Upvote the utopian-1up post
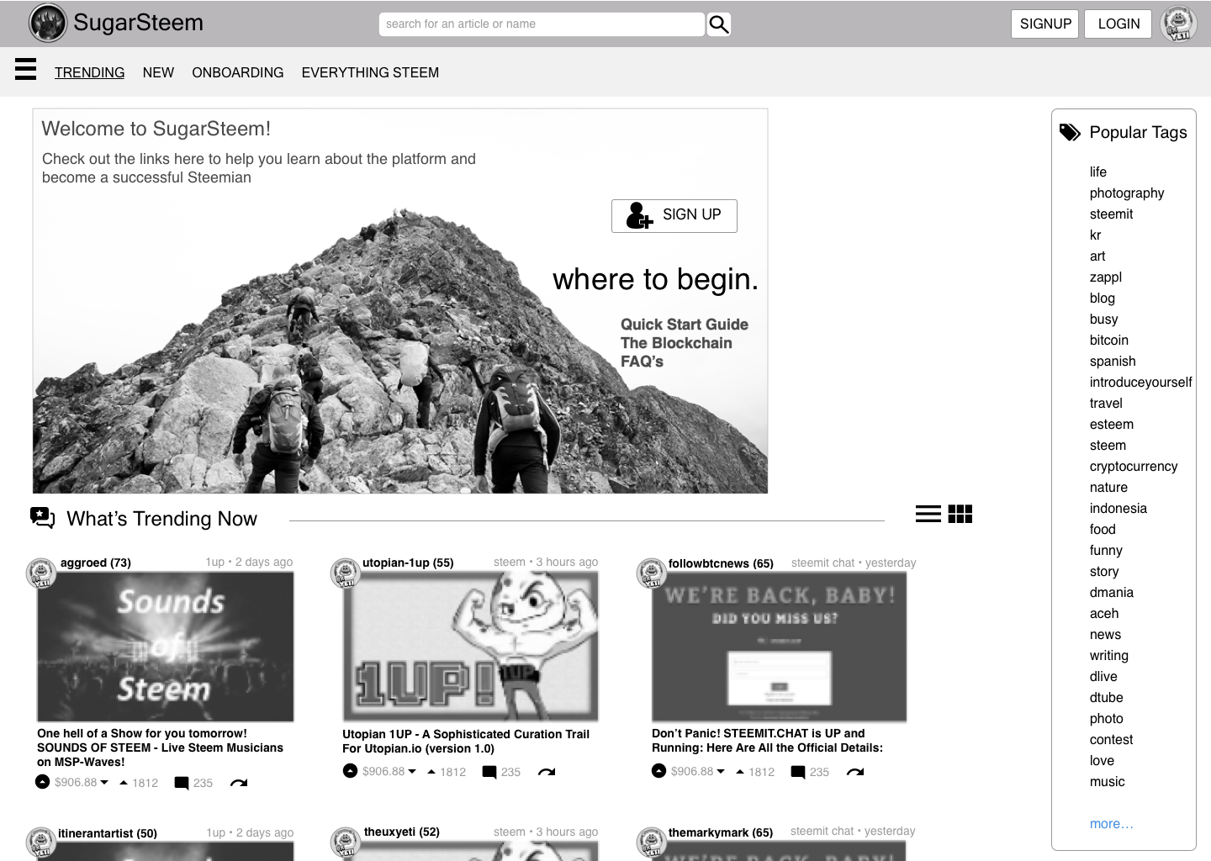The height and width of the screenshot is (861, 1211). pyautogui.click(x=351, y=771)
